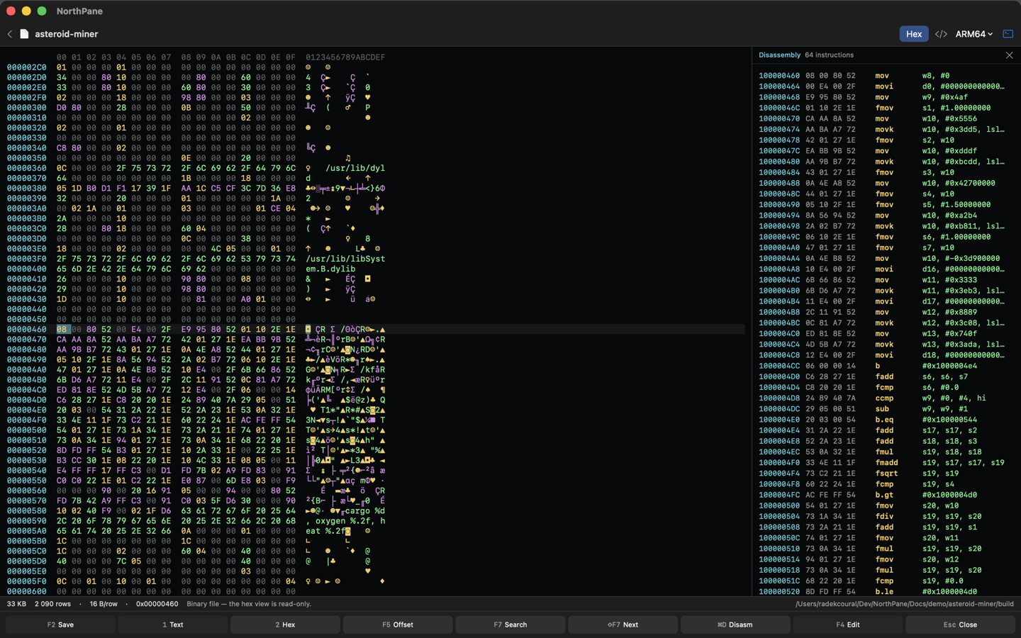Close the Disassembly panel
This screenshot has width=1021, height=638.
click(x=1009, y=55)
